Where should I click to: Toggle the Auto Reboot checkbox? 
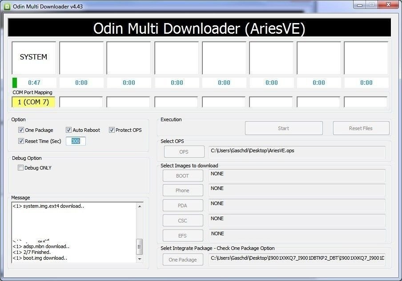click(x=68, y=130)
